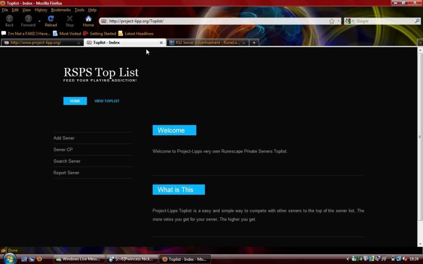The image size is (423, 264).
Task: Click the RSPS Top List site title
Action: point(101,72)
